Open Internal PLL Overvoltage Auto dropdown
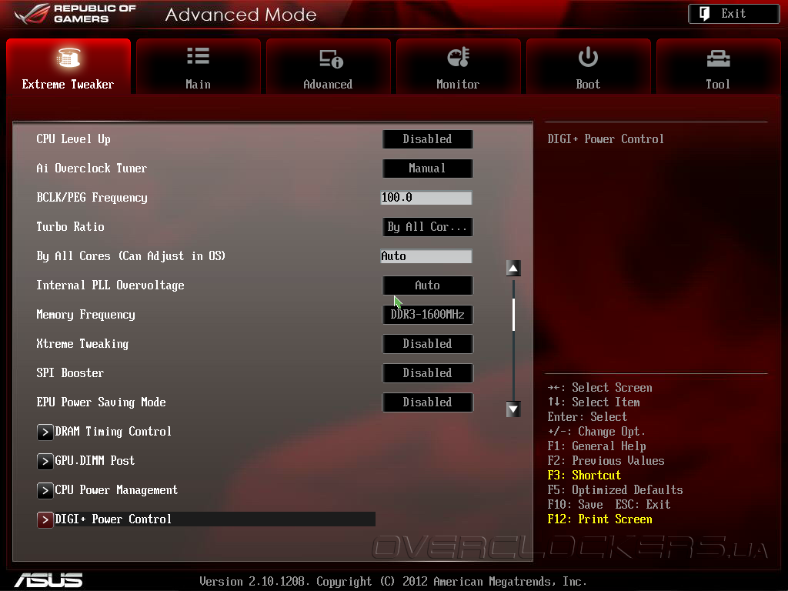788x591 pixels. [x=427, y=285]
